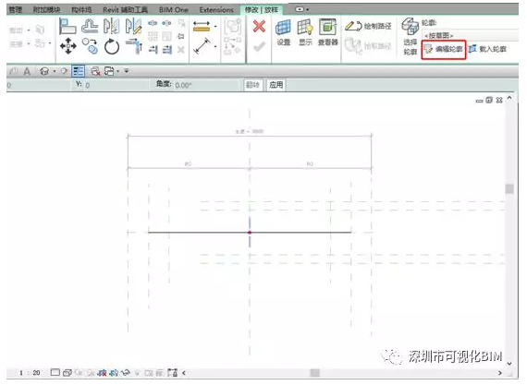Screen dimensions: 527x385
Task: Click the Close Hidden Windows icon
Action: (95, 71)
